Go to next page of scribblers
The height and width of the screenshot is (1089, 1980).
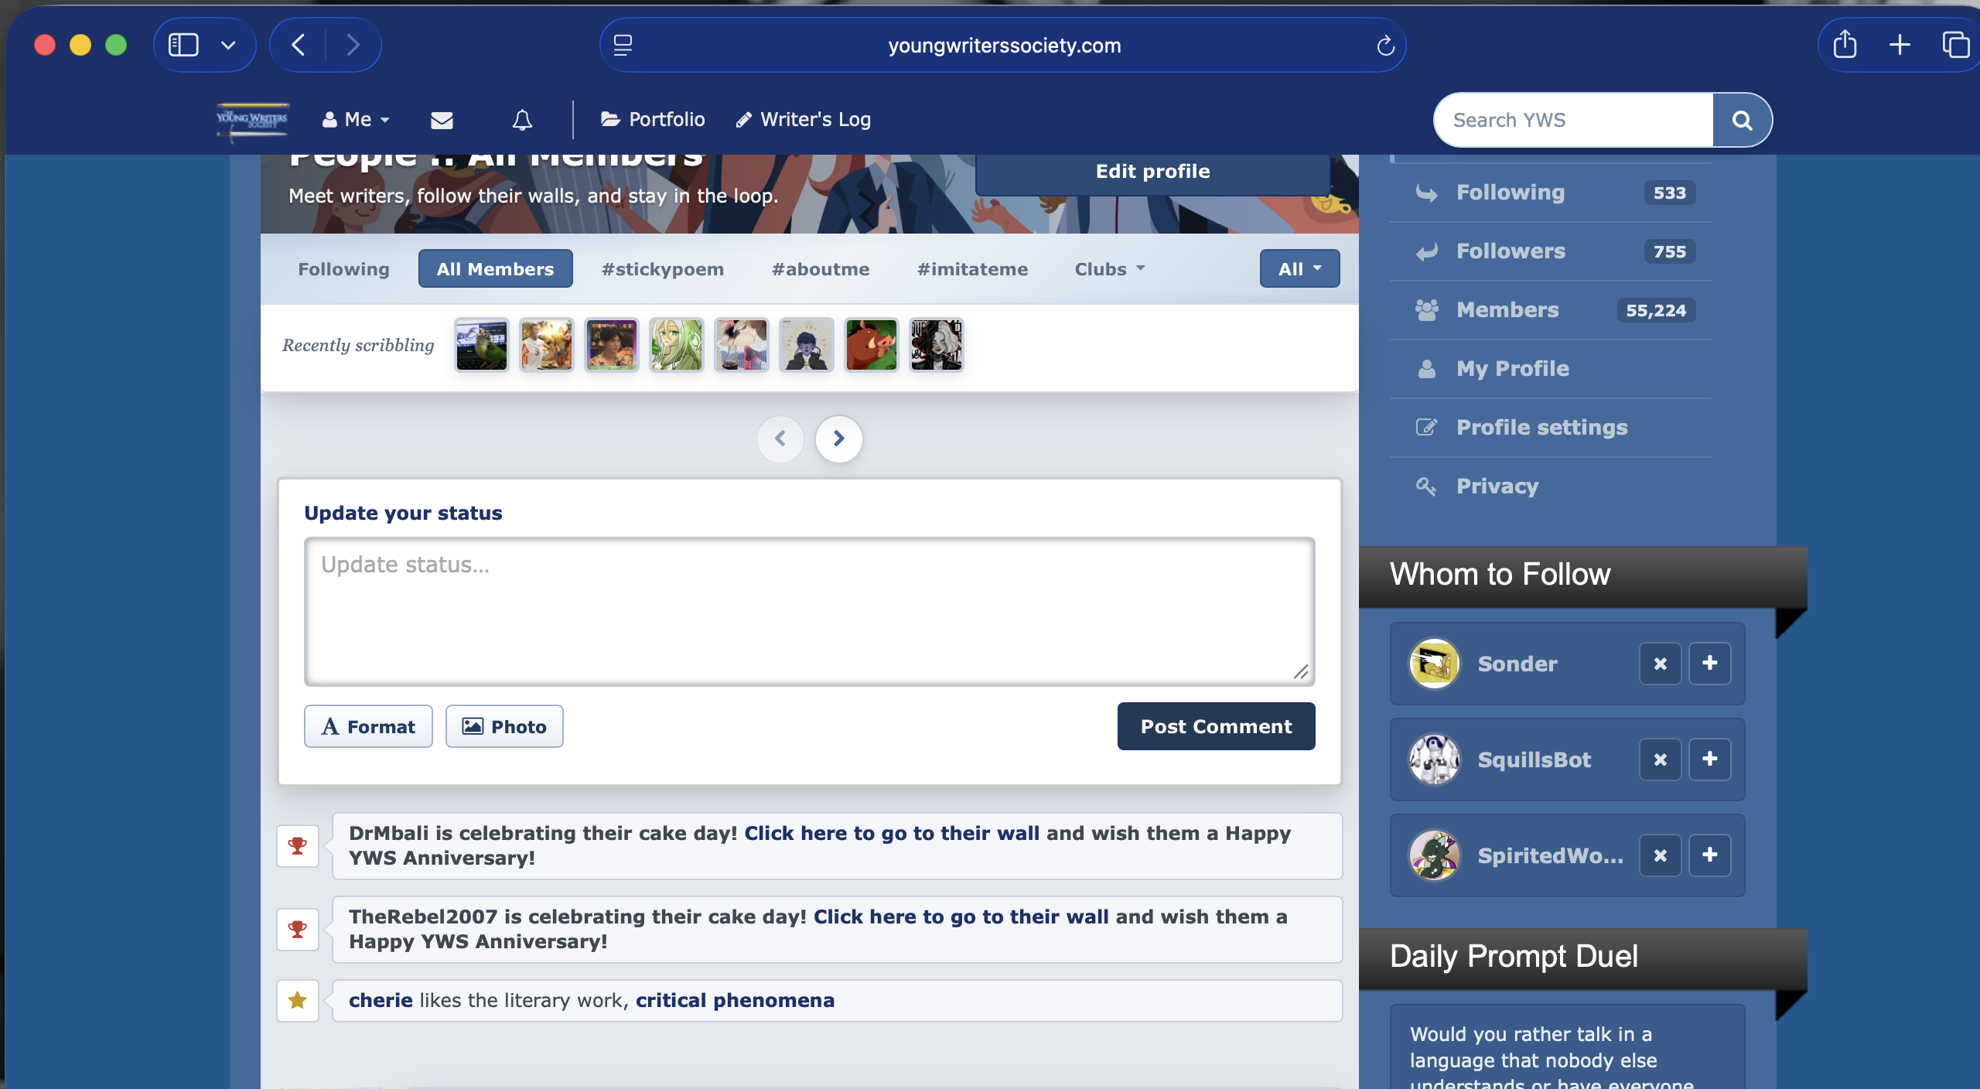pos(838,439)
